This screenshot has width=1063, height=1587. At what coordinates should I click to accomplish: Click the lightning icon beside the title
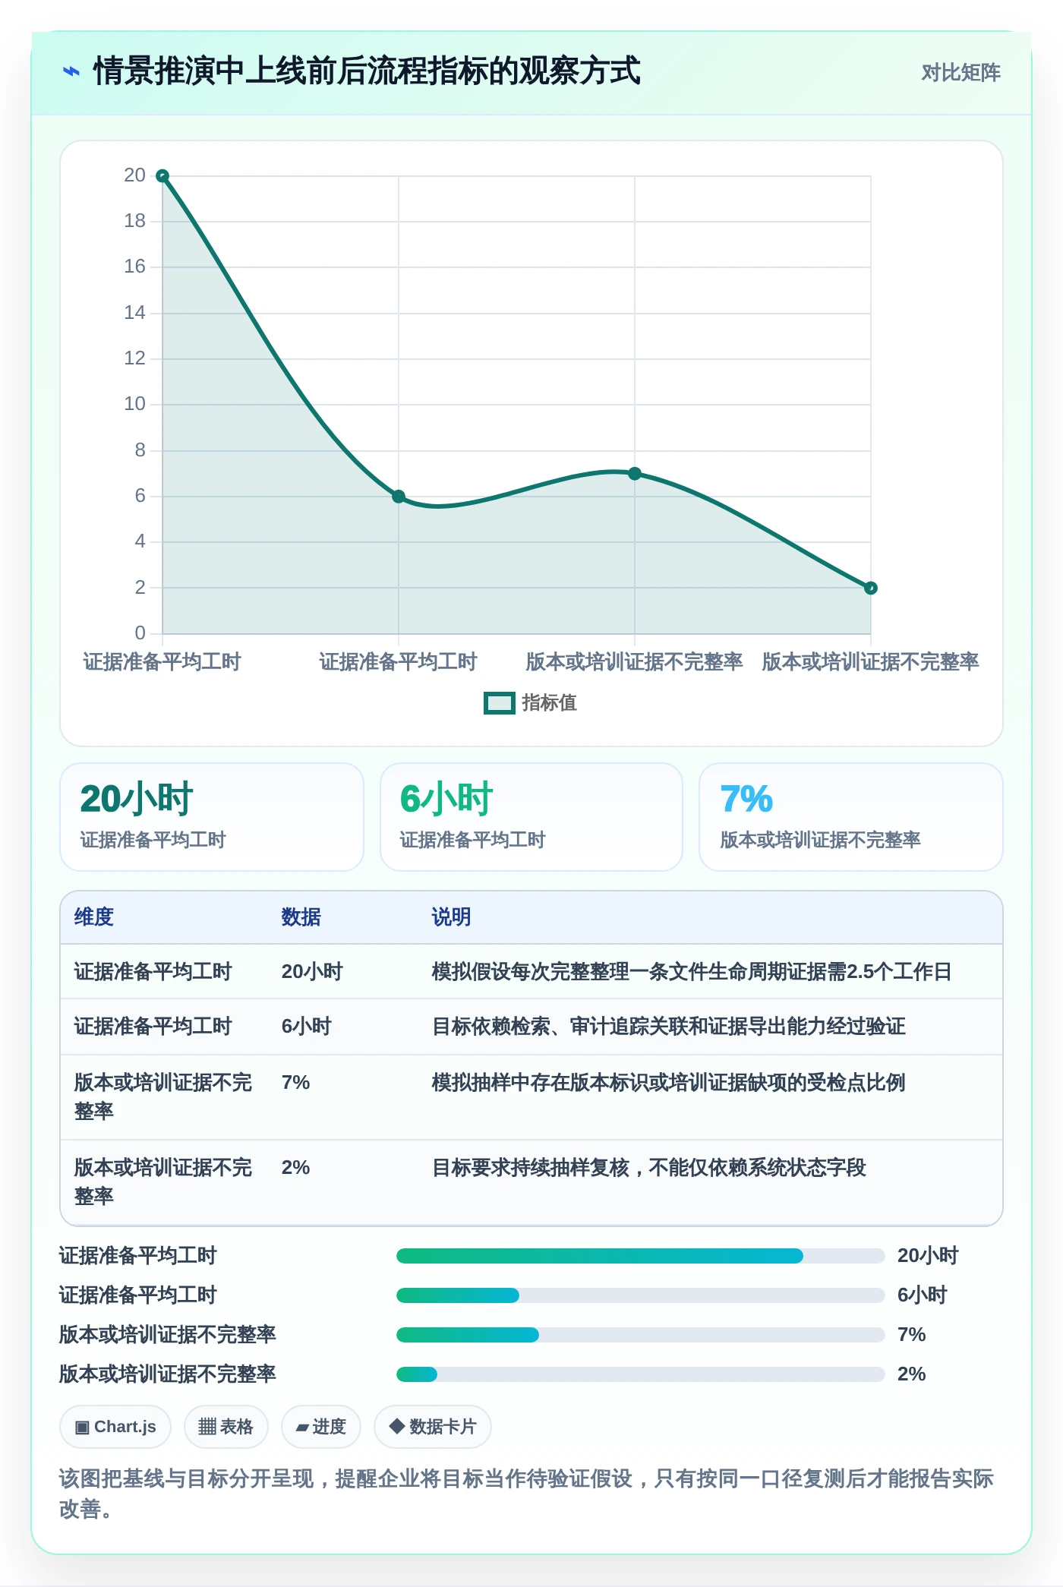[71, 72]
